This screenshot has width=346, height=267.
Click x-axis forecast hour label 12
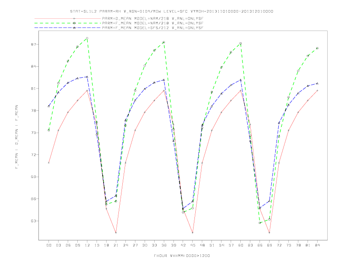tap(87, 245)
